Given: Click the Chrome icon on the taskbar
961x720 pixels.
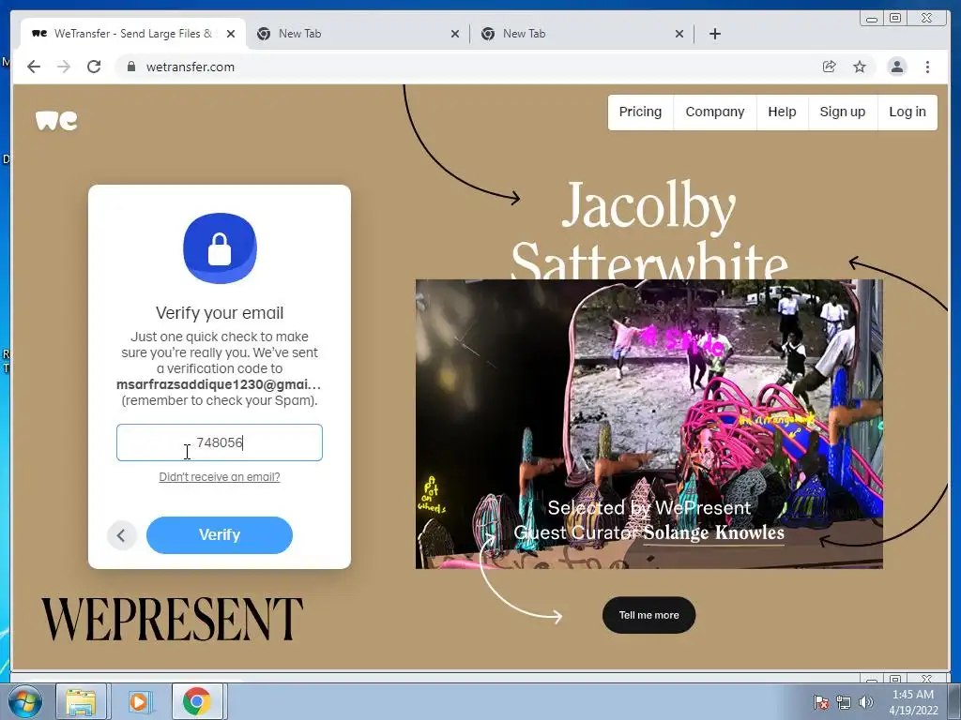Looking at the screenshot, I should (x=197, y=701).
